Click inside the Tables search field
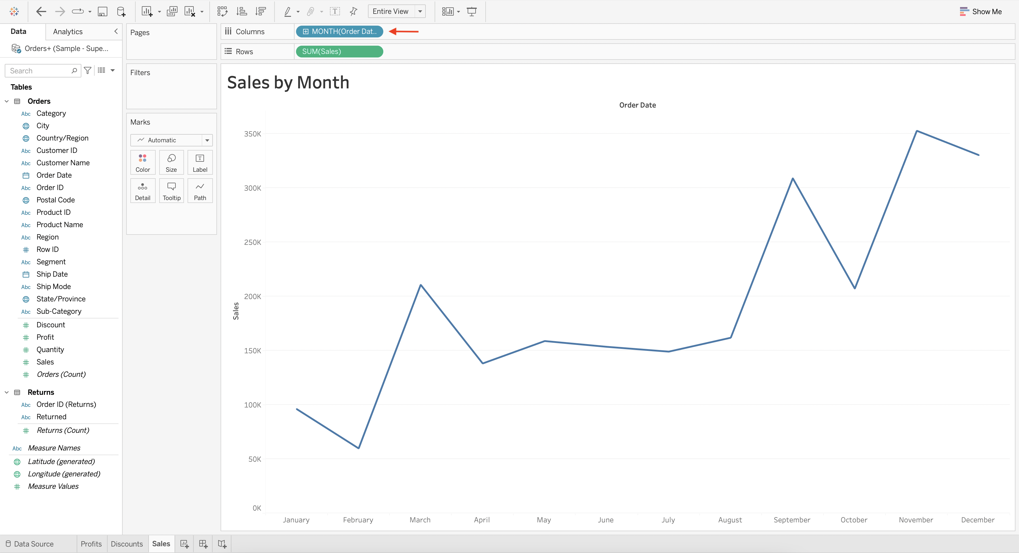The image size is (1019, 553). (40, 70)
